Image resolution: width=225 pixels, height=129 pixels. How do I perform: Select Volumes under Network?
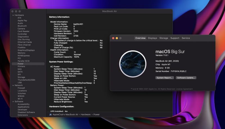tap(22, 93)
